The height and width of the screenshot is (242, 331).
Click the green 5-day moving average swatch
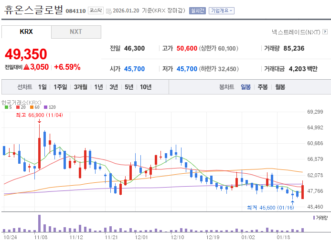[6, 107]
